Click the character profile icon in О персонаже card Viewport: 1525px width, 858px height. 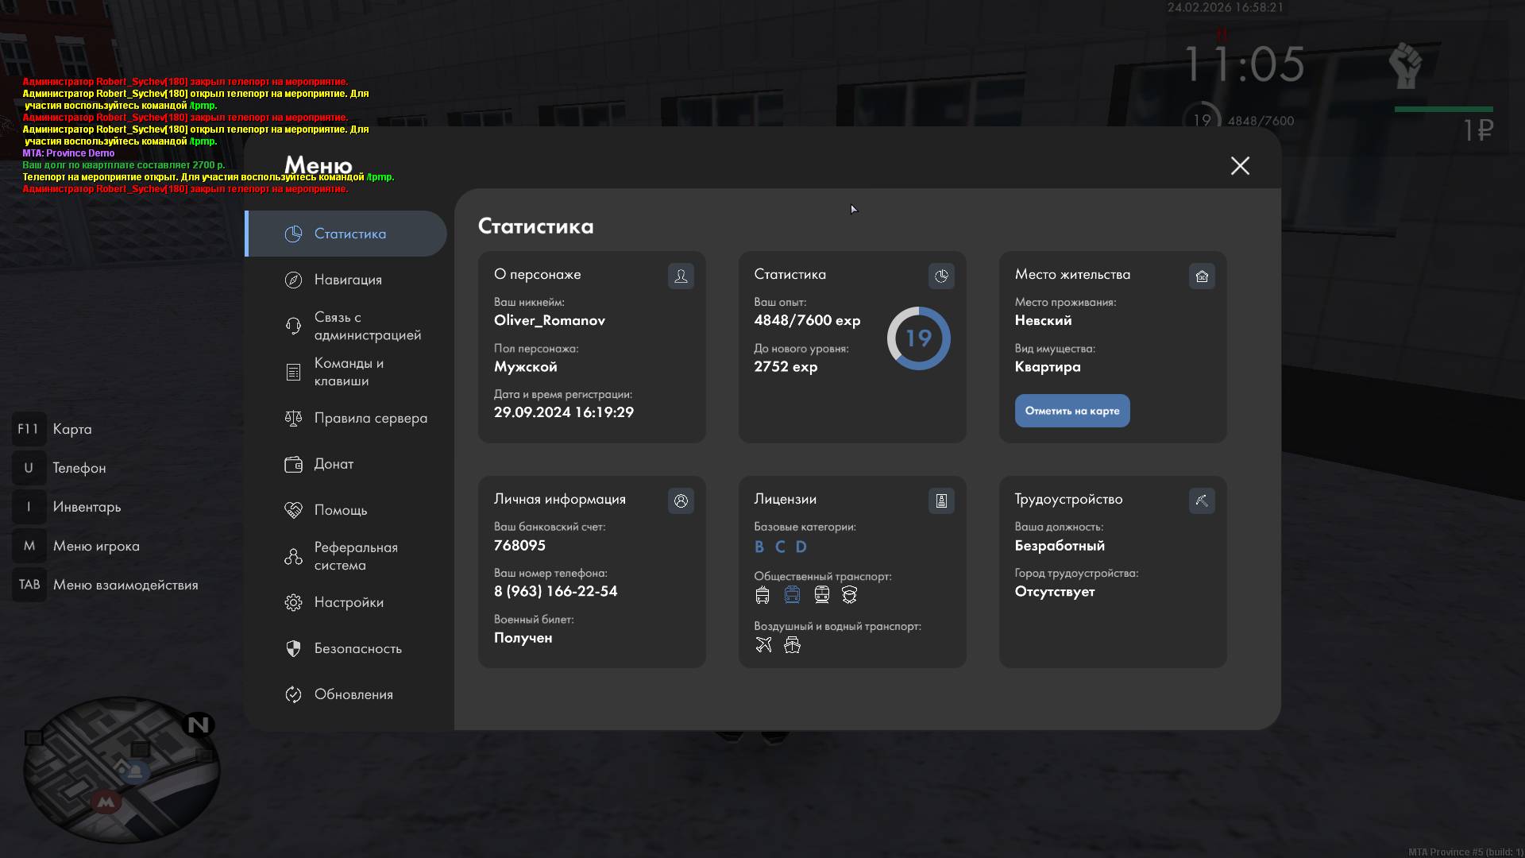coord(681,276)
